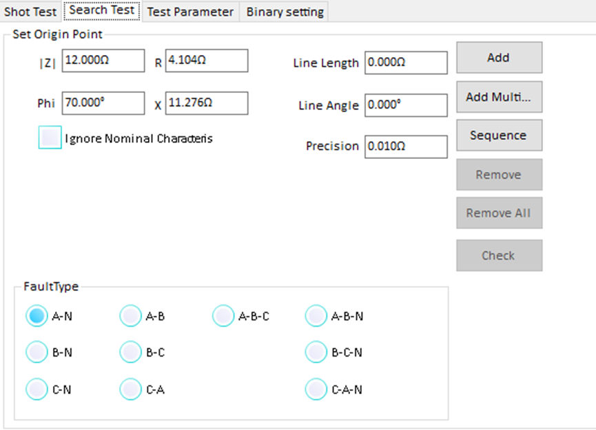
Task: Focus the Phi angle input field
Action: [x=103, y=103]
